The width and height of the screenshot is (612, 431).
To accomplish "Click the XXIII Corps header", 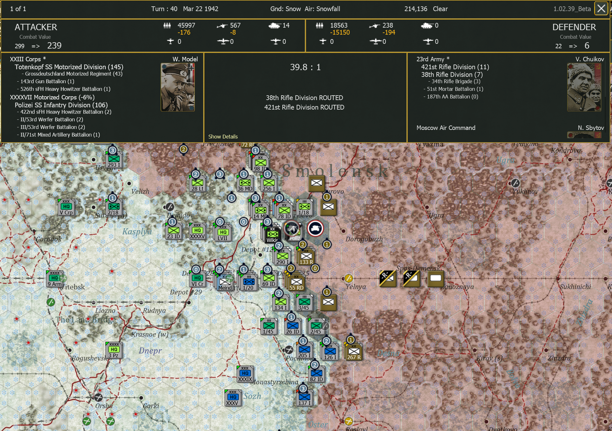I will 28,59.
